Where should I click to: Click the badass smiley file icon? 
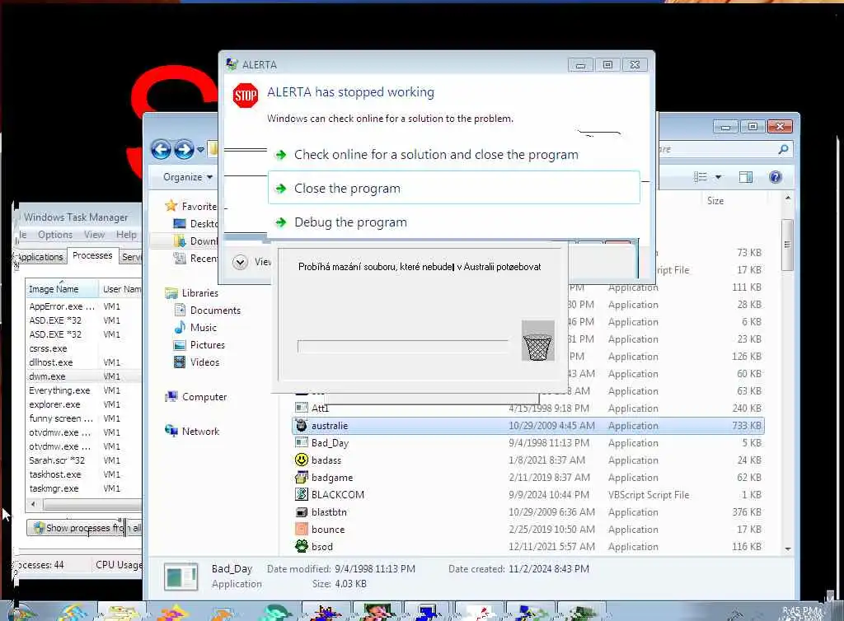tap(302, 460)
